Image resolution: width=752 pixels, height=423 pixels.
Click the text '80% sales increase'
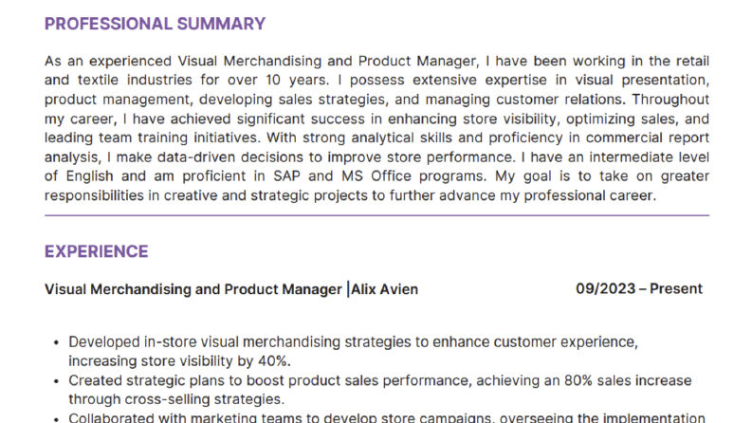click(628, 381)
